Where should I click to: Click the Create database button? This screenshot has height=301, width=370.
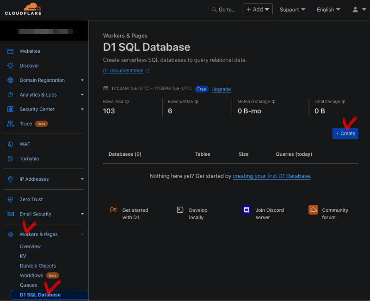click(345, 133)
